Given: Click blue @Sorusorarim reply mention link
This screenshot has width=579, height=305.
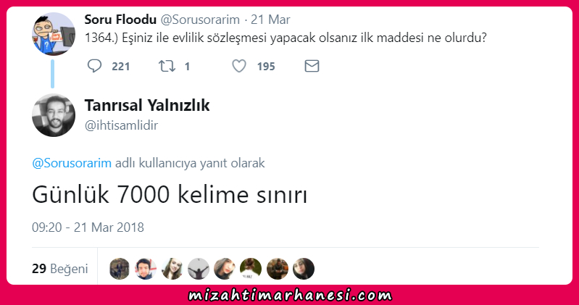Looking at the screenshot, I should coord(72,163).
